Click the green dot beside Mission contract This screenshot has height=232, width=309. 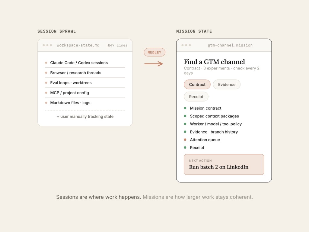(x=185, y=108)
